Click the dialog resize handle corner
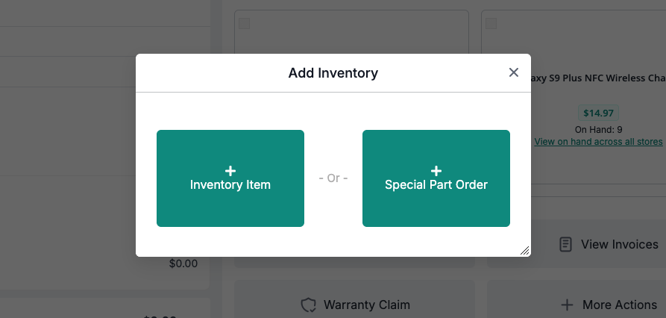The width and height of the screenshot is (666, 318). (525, 251)
